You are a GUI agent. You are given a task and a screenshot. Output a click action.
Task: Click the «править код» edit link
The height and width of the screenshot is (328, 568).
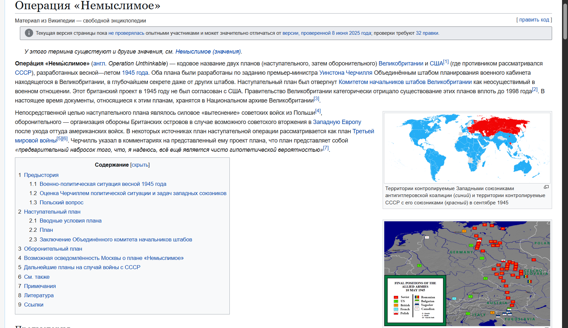[534, 20]
